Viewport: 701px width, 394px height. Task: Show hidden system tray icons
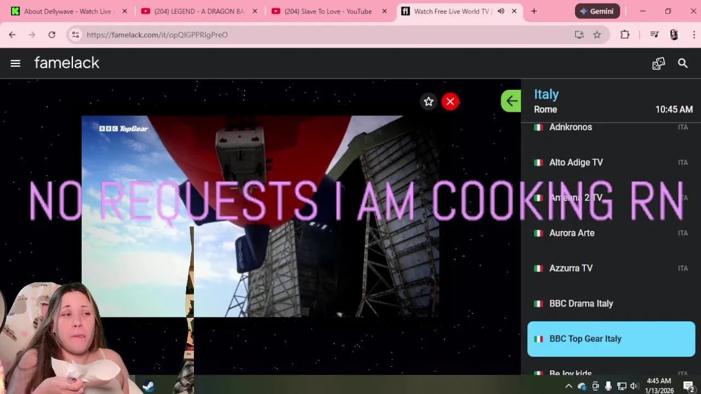click(568, 386)
